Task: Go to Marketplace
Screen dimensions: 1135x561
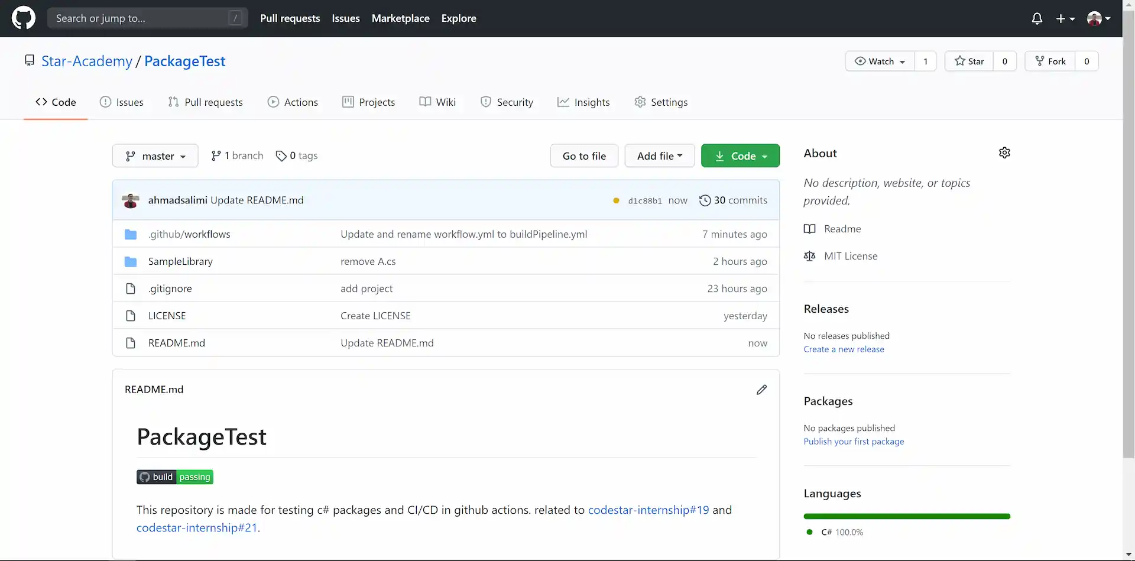Action: [401, 18]
